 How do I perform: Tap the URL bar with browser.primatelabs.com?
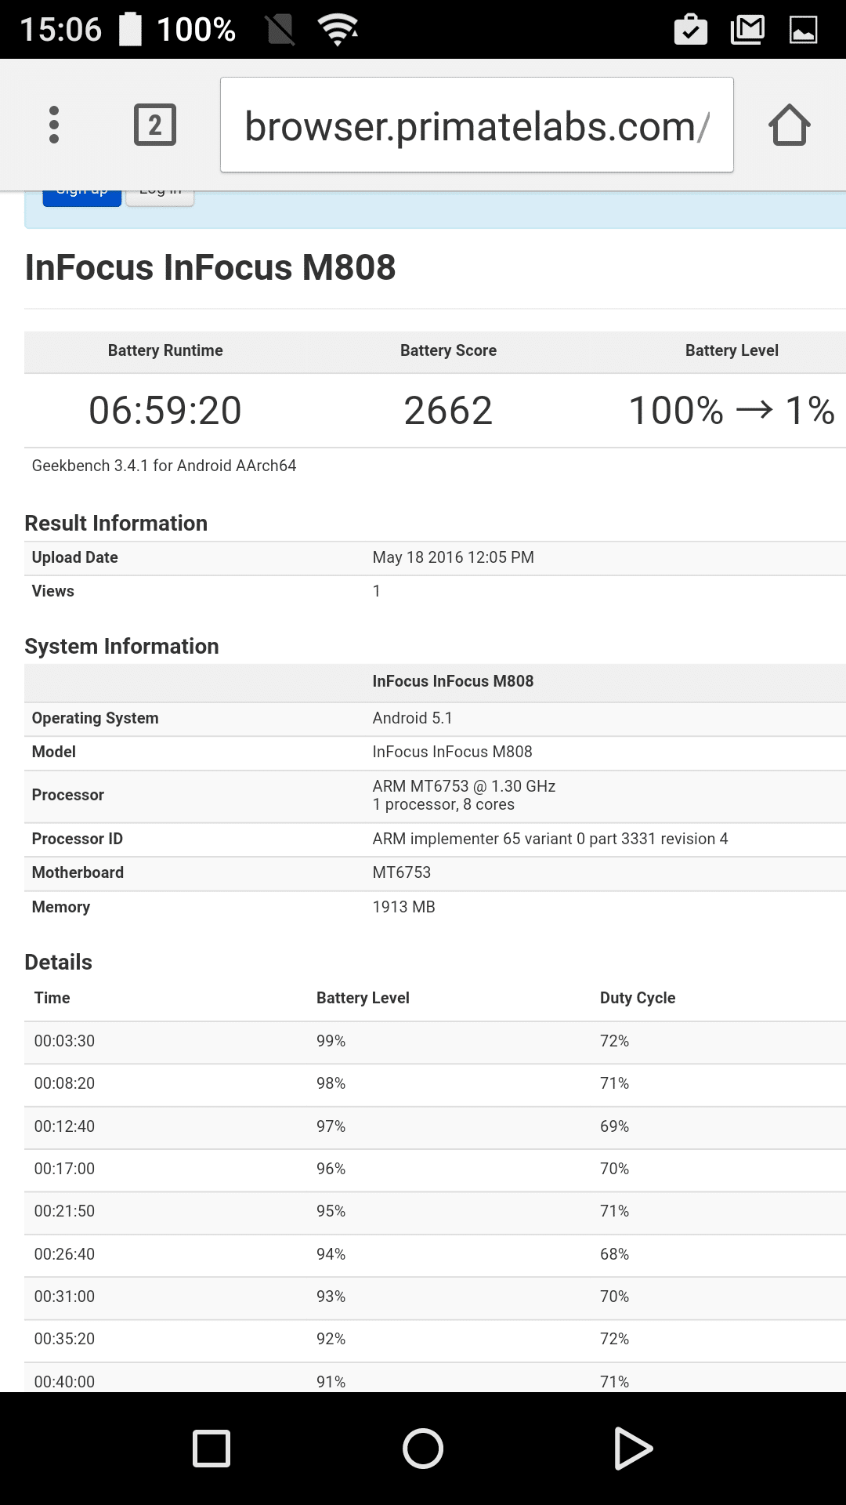click(x=476, y=125)
